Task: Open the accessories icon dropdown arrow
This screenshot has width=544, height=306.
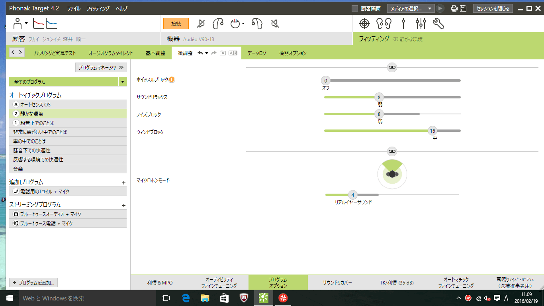Action: tap(243, 24)
